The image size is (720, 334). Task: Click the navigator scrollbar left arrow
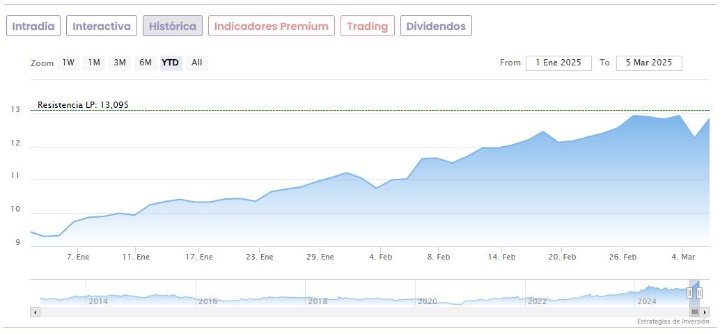(x=34, y=312)
